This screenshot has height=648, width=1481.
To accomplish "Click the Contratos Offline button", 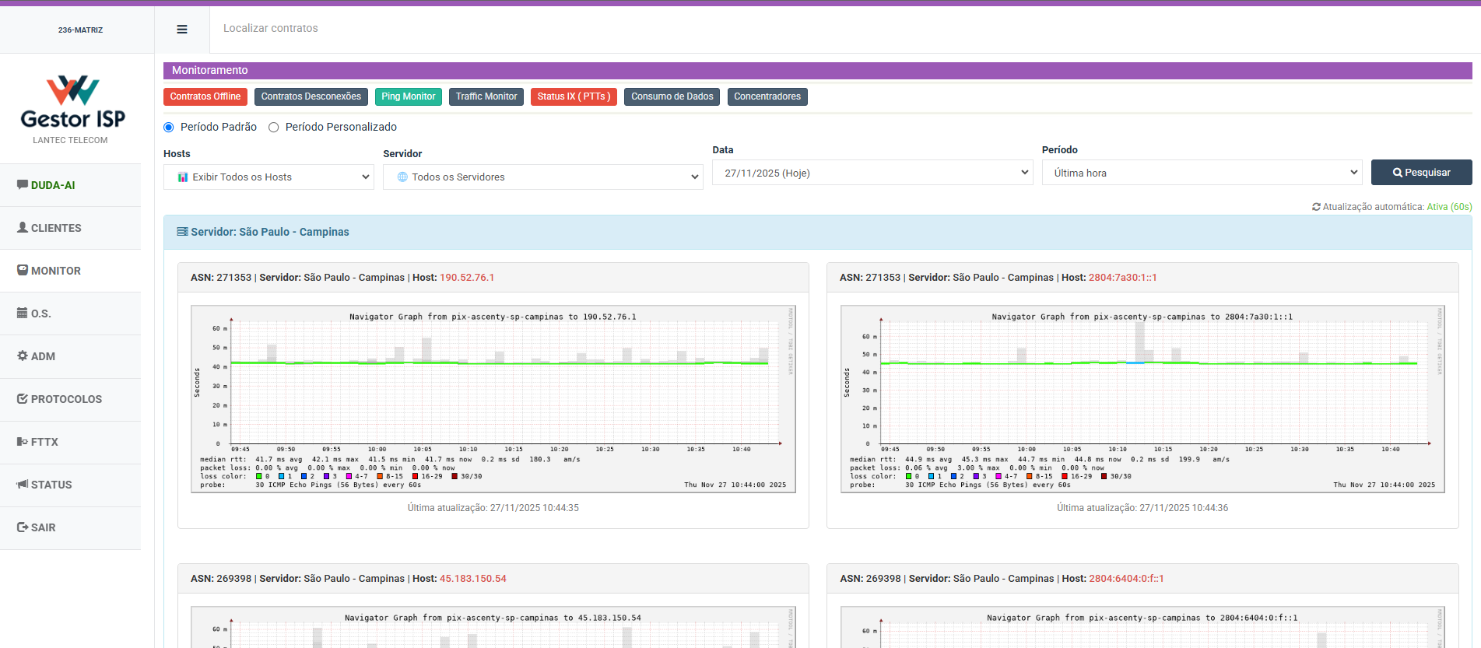I will click(x=205, y=96).
